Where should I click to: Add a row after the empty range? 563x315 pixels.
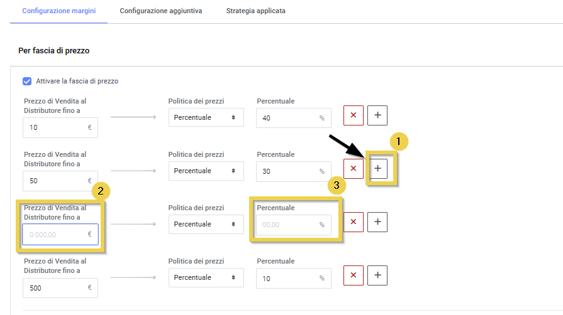click(x=377, y=222)
